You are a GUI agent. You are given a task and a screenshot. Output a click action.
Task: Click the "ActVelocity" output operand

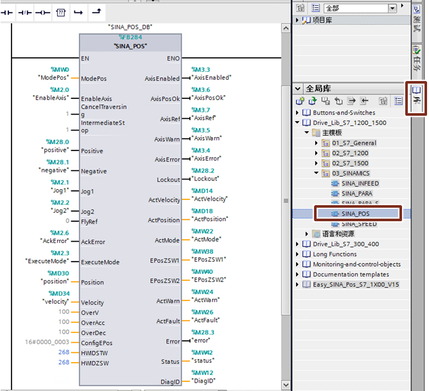209,199
